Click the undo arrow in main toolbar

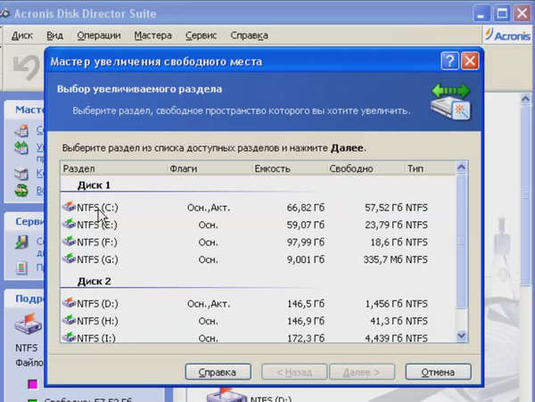point(27,67)
